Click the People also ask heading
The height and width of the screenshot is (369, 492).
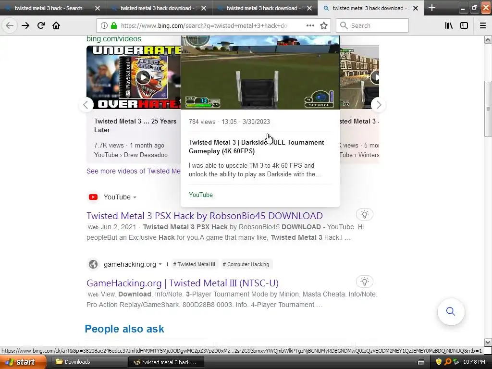(x=124, y=329)
